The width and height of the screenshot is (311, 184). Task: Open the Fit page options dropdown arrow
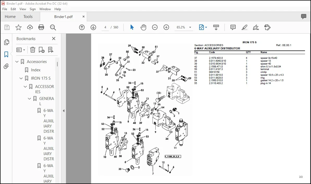tap(206, 27)
